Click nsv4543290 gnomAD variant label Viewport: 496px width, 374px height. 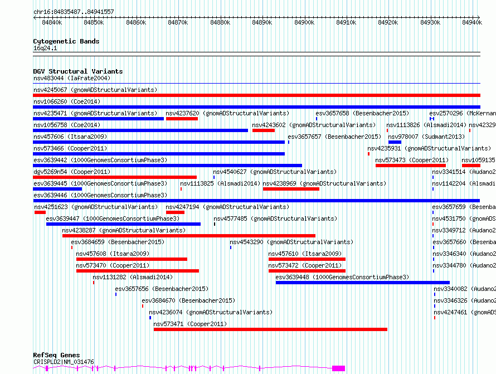[291, 242]
